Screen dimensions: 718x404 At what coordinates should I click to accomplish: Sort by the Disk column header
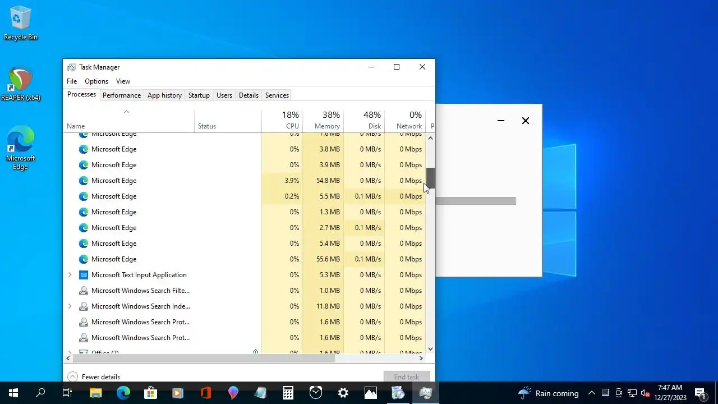pyautogui.click(x=364, y=120)
